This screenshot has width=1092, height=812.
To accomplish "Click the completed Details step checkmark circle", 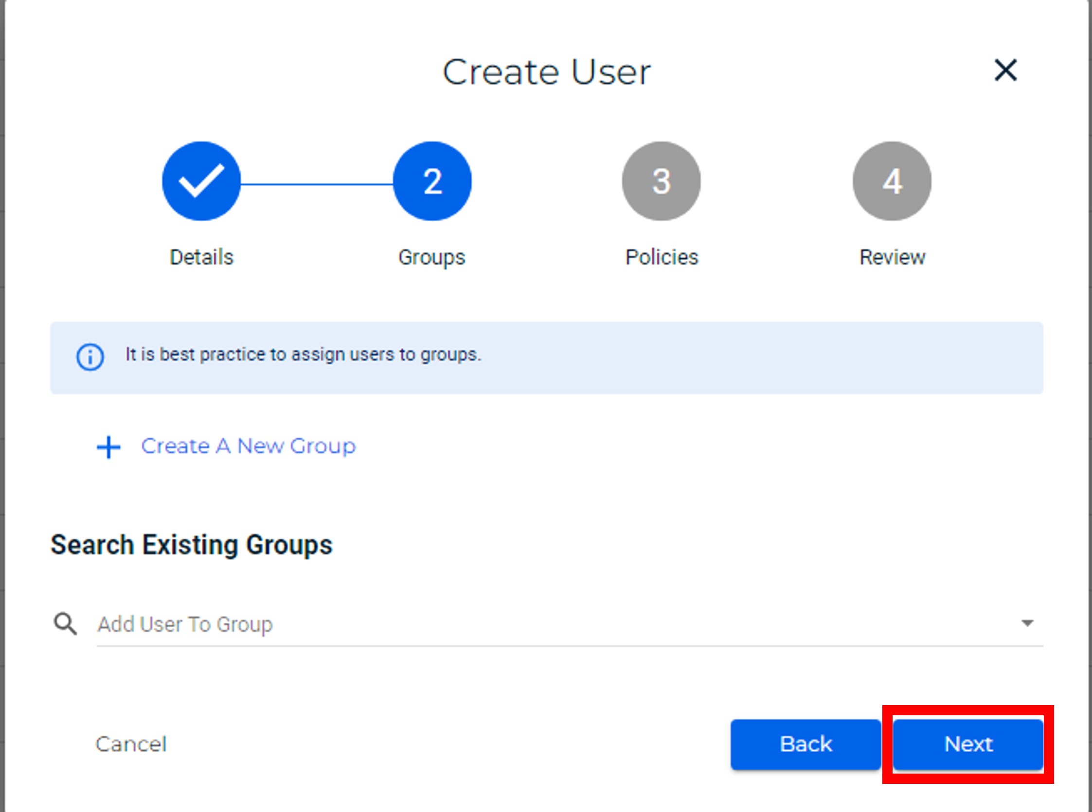I will pos(201,181).
